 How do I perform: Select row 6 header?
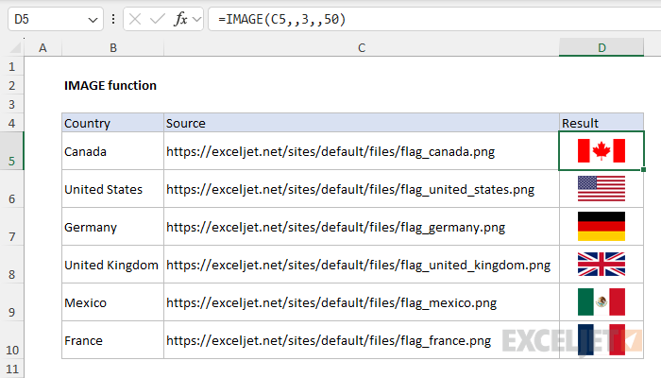[x=11, y=189]
